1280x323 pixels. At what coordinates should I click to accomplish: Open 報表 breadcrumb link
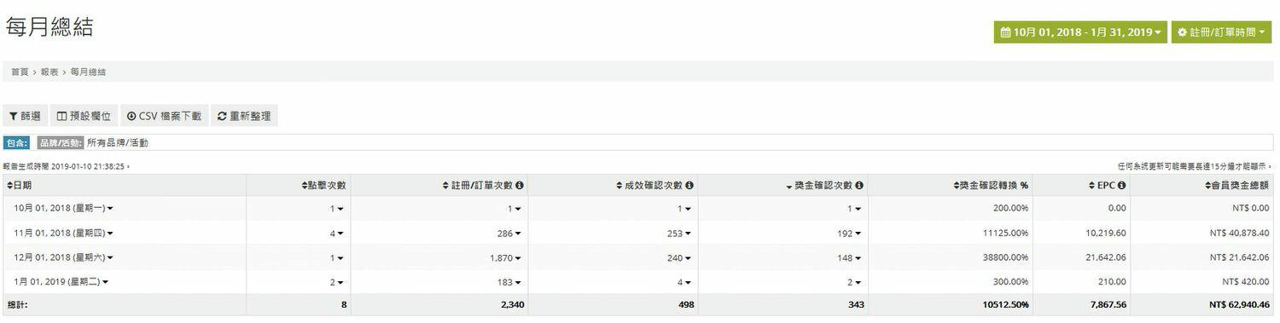click(49, 72)
